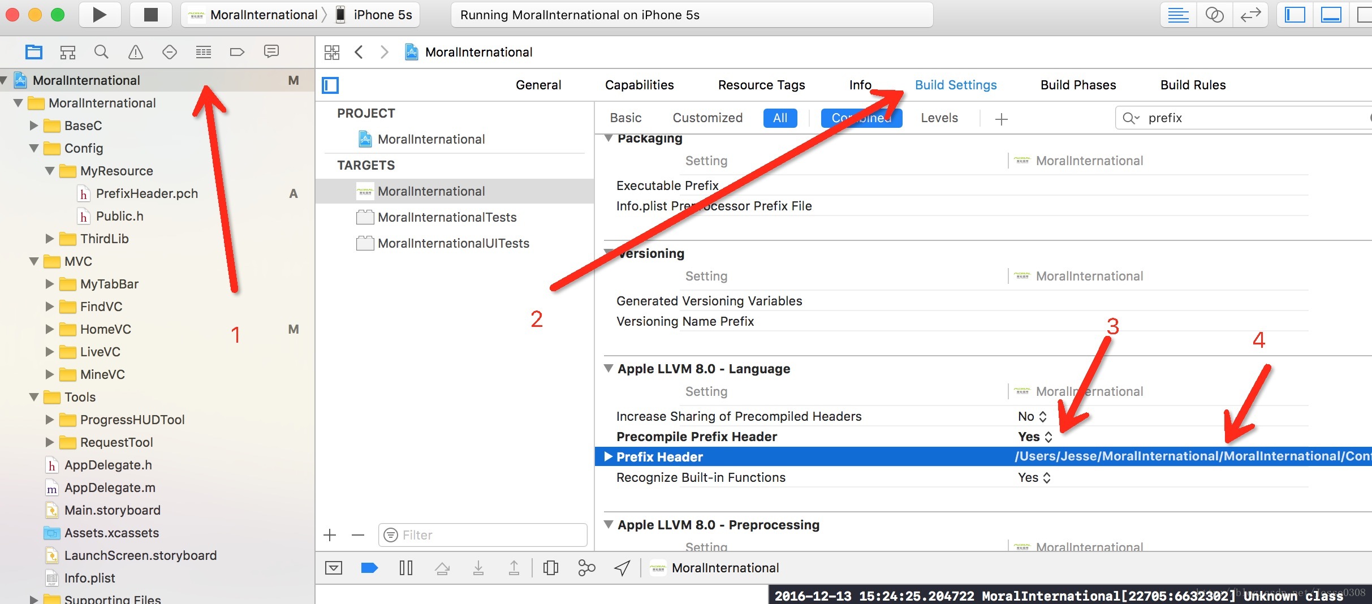This screenshot has width=1372, height=604.
Task: Switch to the General tab
Action: point(538,85)
